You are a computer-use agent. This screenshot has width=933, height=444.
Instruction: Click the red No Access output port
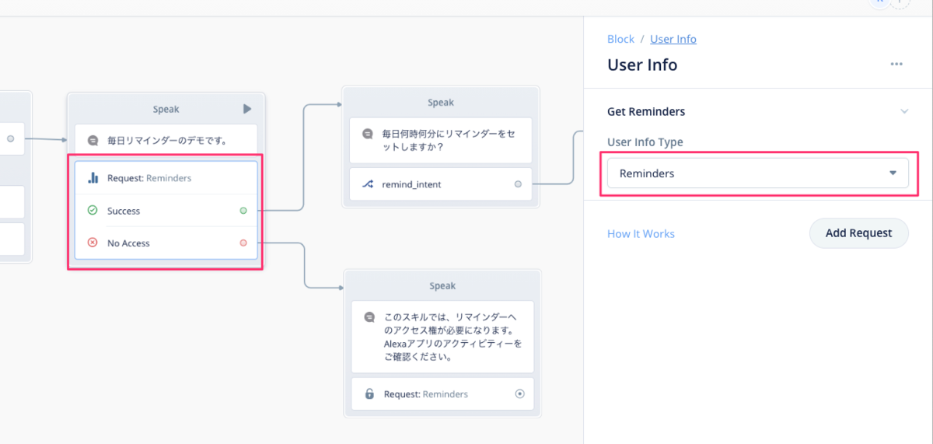tap(243, 243)
